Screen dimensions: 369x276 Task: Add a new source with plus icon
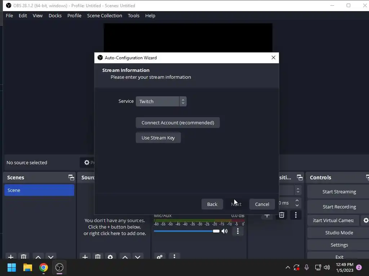point(85,257)
